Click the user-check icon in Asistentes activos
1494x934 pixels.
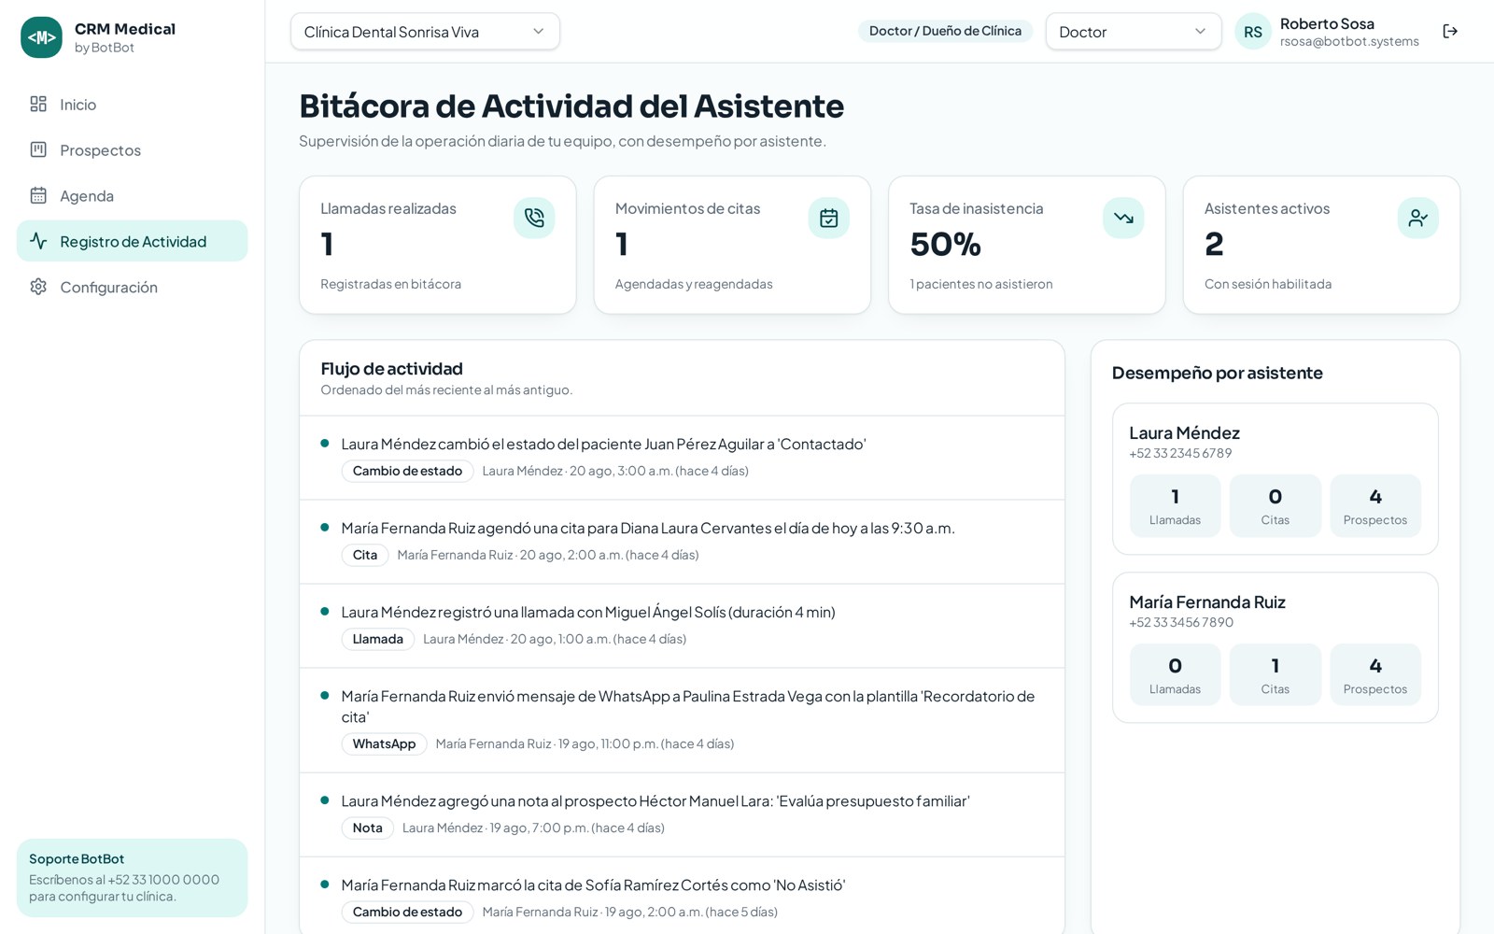[1417, 218]
